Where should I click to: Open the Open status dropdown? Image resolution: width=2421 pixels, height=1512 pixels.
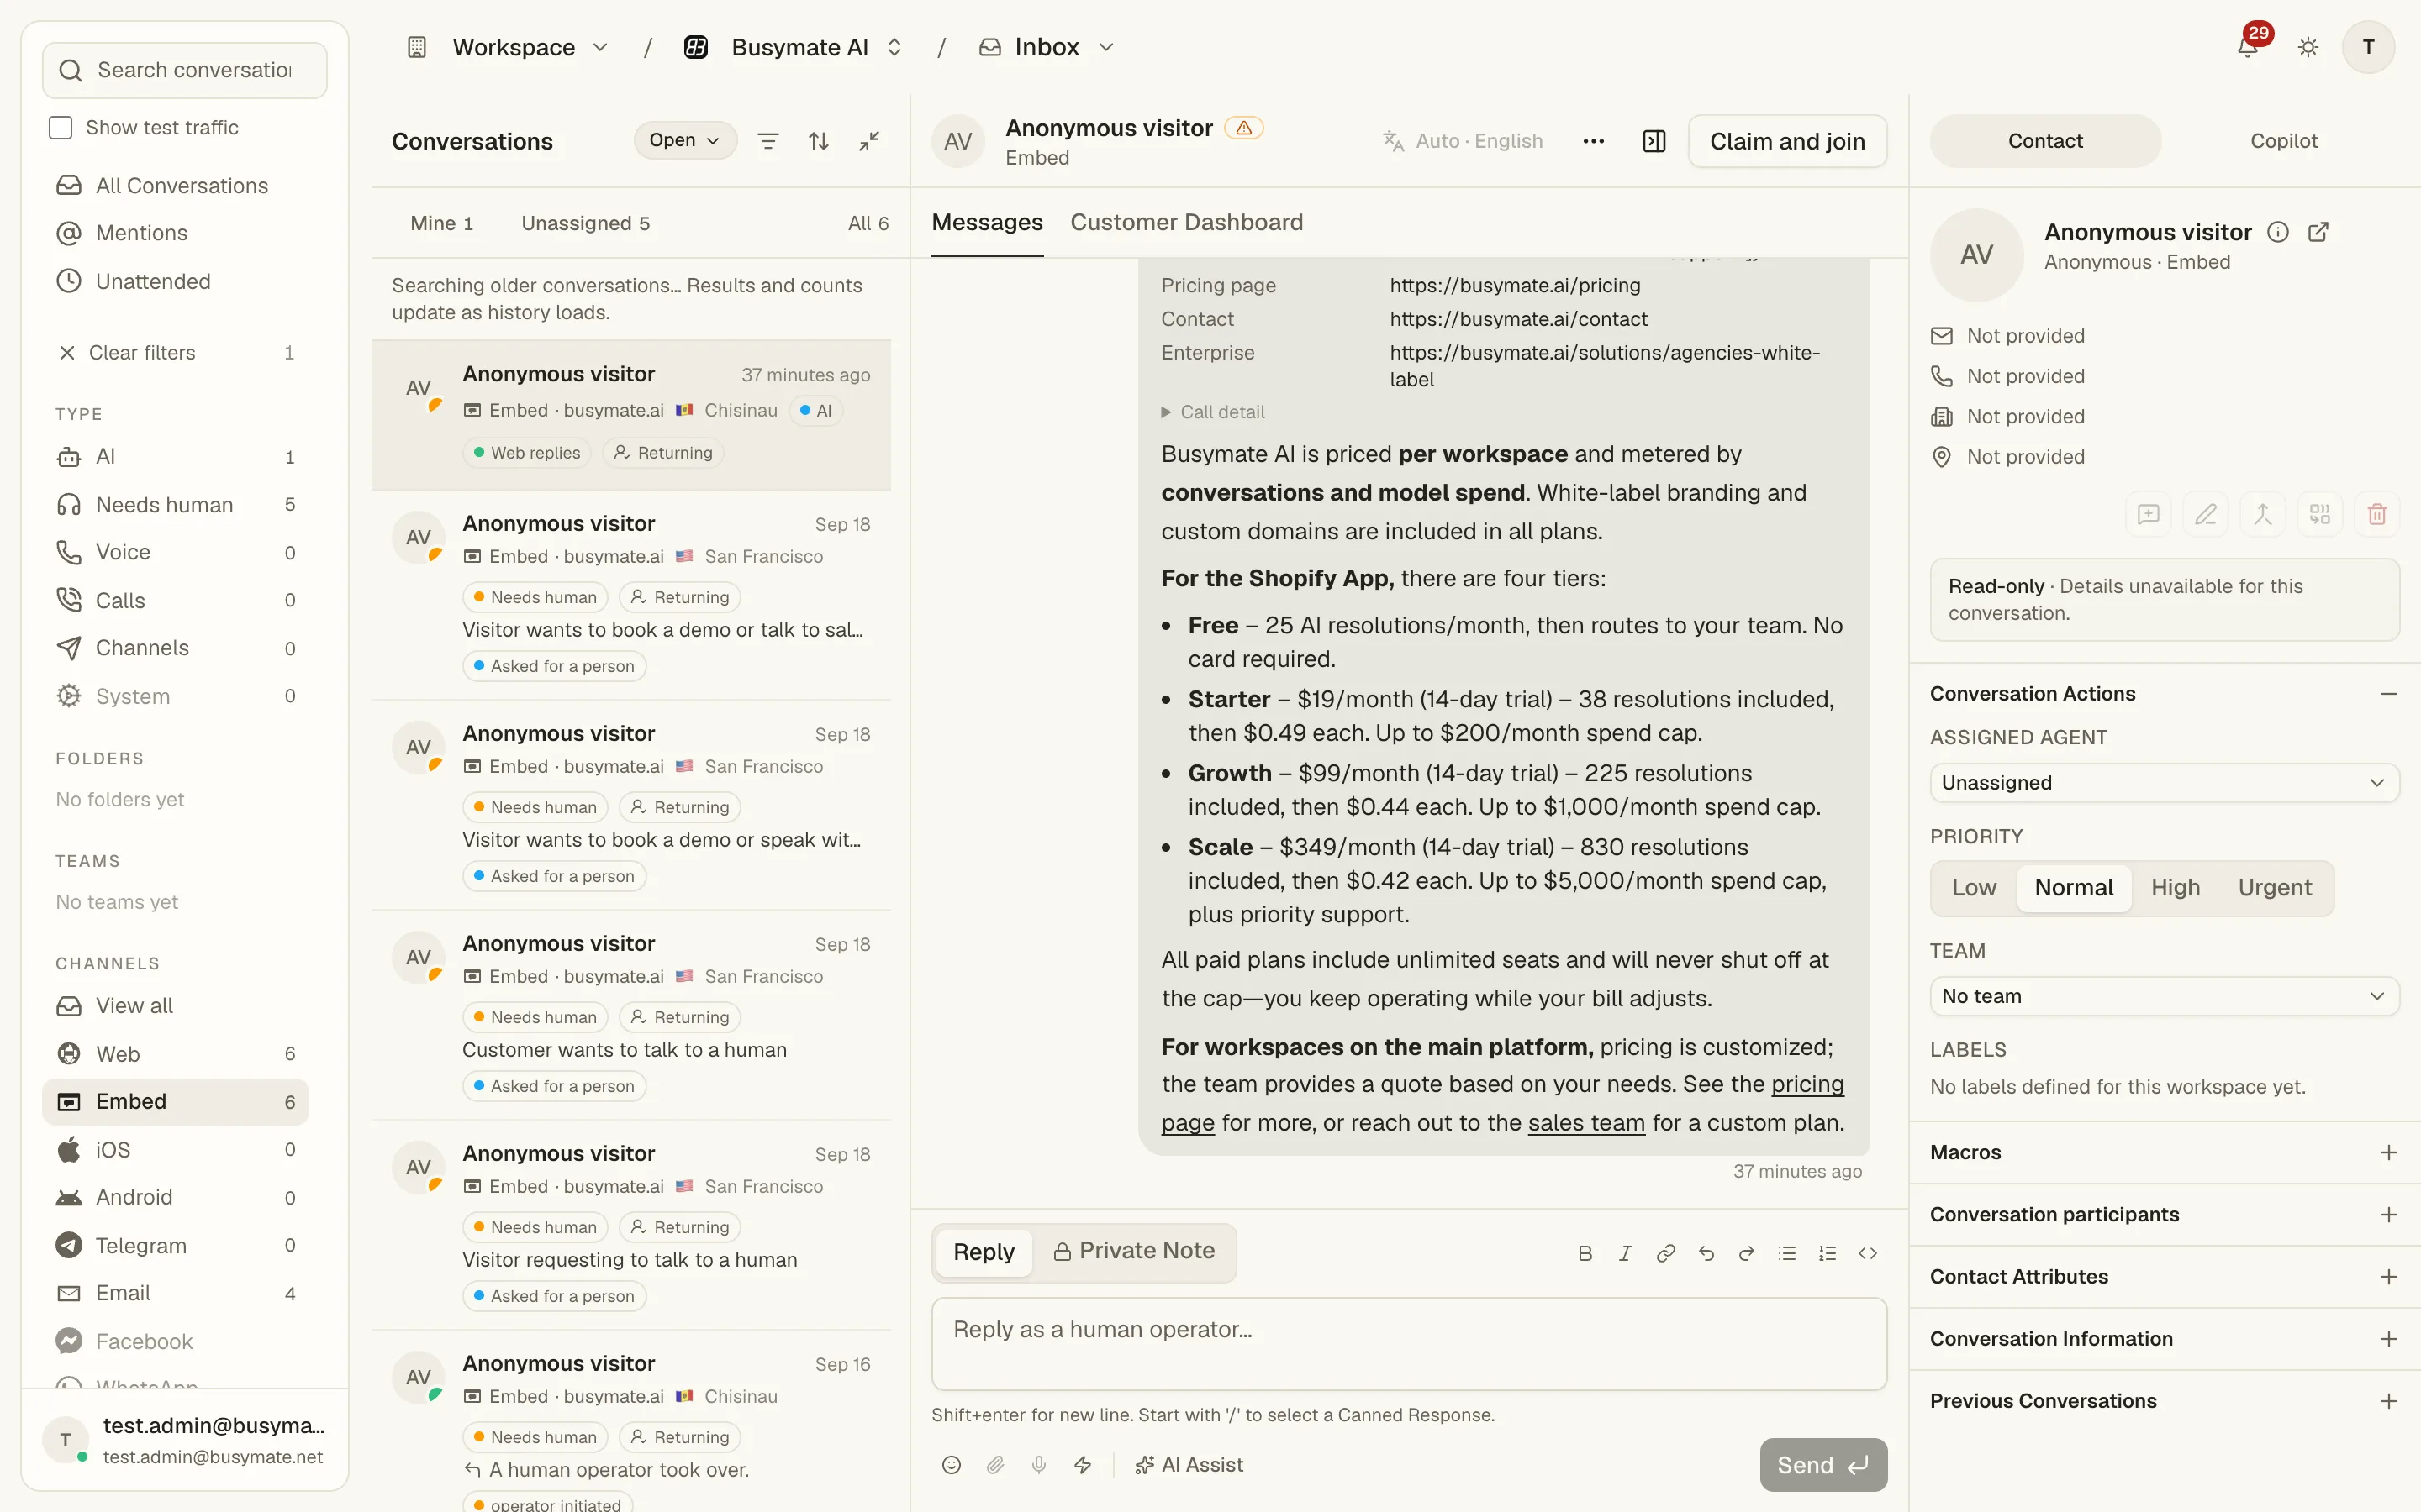[x=684, y=140]
